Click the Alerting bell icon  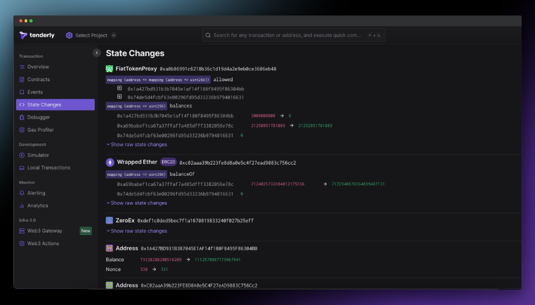[x=22, y=193]
